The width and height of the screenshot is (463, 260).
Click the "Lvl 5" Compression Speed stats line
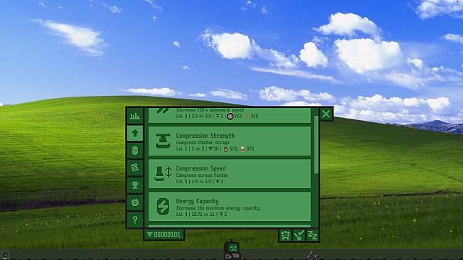pos(200,181)
